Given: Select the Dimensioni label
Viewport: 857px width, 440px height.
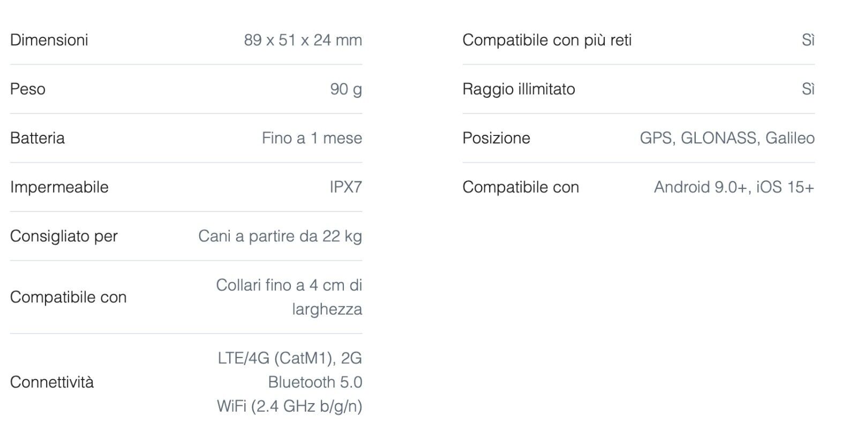Looking at the screenshot, I should (x=49, y=40).
